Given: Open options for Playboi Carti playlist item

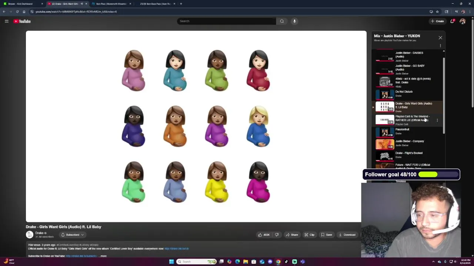Looking at the screenshot, I should click(x=437, y=120).
